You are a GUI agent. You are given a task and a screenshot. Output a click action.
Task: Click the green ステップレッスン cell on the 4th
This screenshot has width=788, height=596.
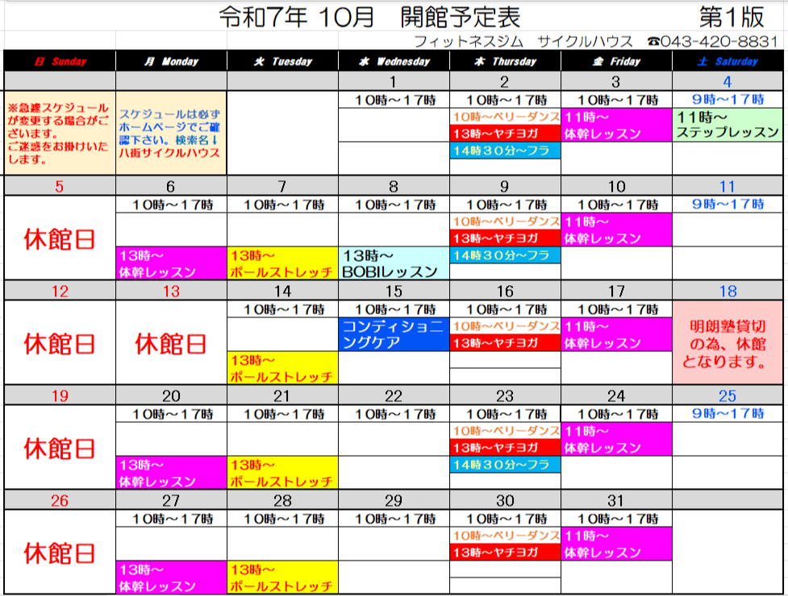728,125
